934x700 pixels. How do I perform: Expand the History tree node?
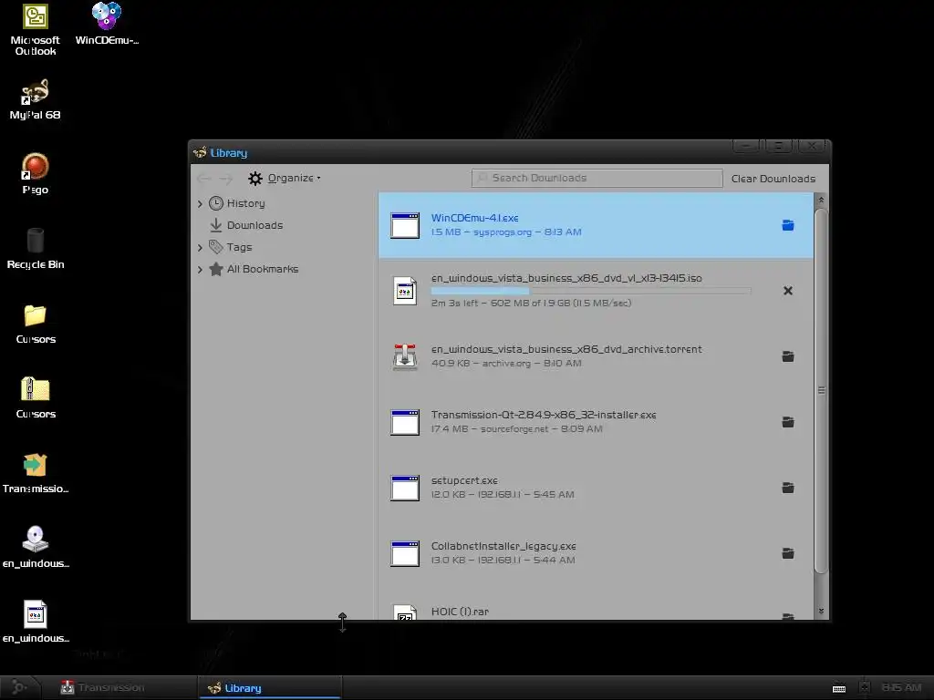pos(200,203)
